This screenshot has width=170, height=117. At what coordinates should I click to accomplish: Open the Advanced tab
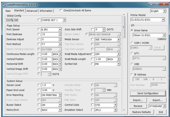coord(32,11)
